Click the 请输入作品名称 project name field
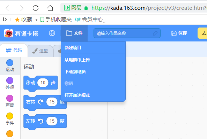 coord(127,33)
